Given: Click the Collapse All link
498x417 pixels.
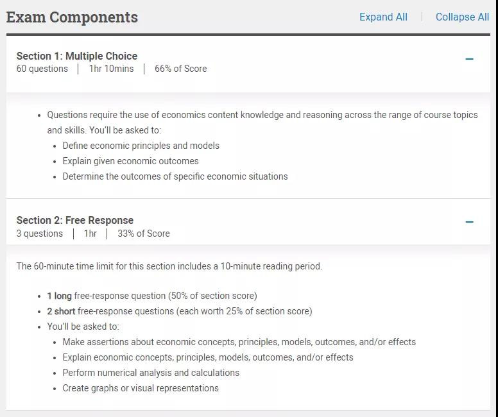Looking at the screenshot, I should tap(462, 17).
